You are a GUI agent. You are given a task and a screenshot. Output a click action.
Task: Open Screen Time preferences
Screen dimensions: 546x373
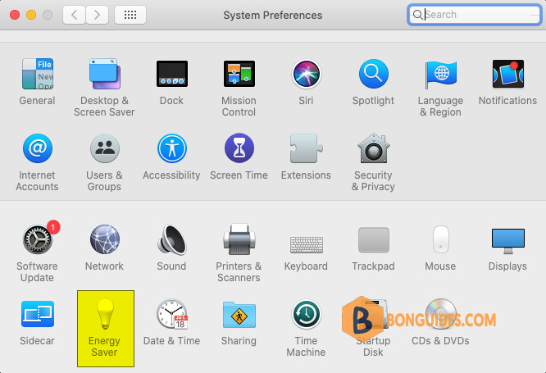pos(239,148)
